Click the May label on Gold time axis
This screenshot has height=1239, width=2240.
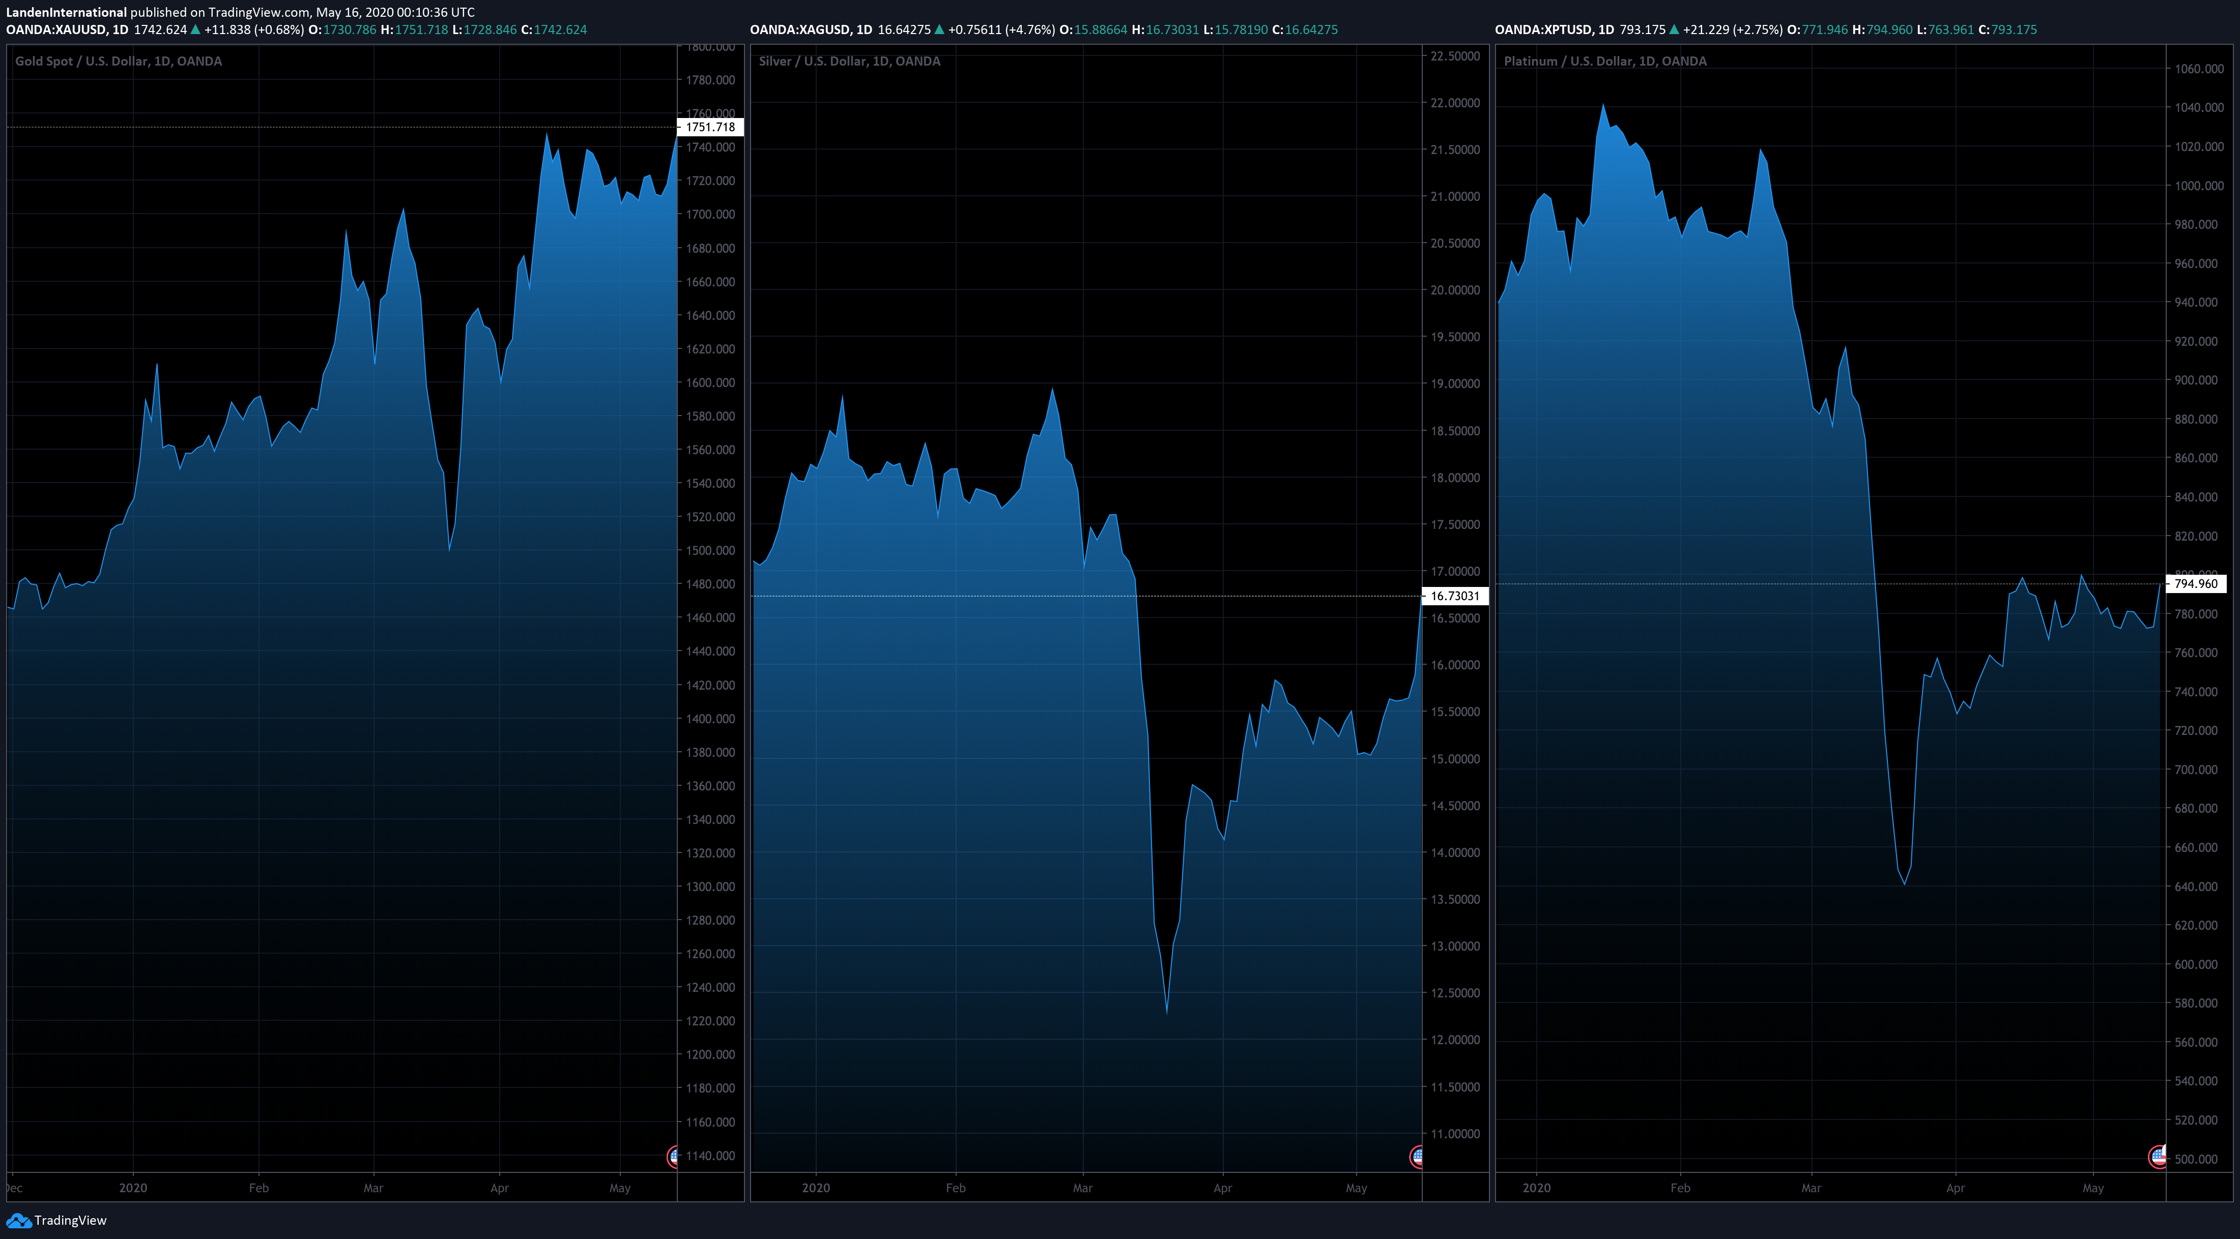coord(620,1188)
